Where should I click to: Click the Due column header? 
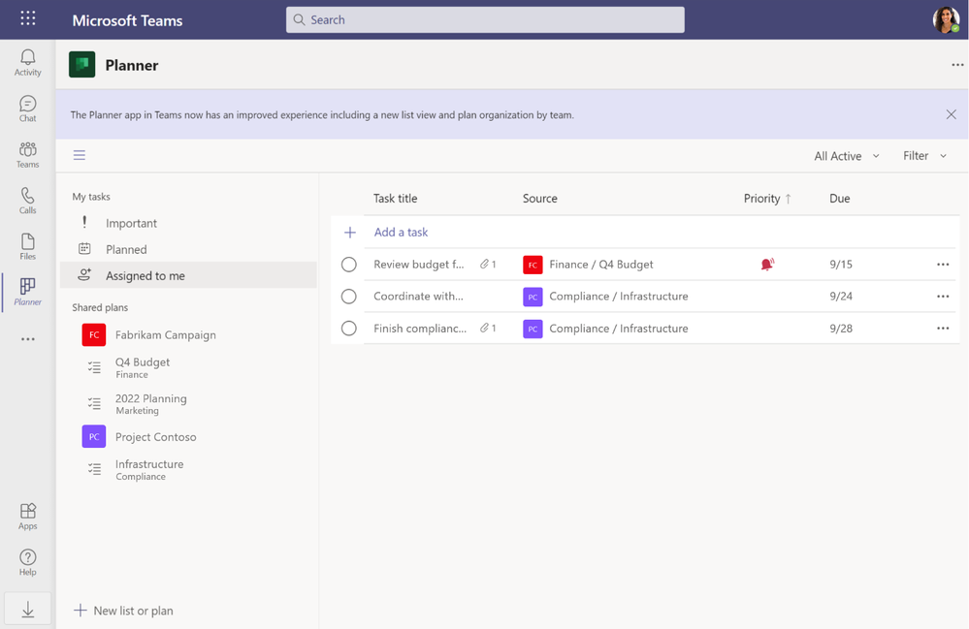click(839, 198)
